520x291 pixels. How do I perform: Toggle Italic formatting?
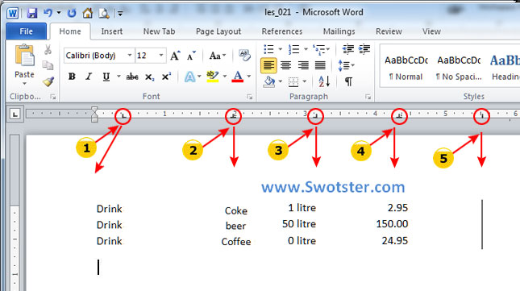click(x=89, y=77)
